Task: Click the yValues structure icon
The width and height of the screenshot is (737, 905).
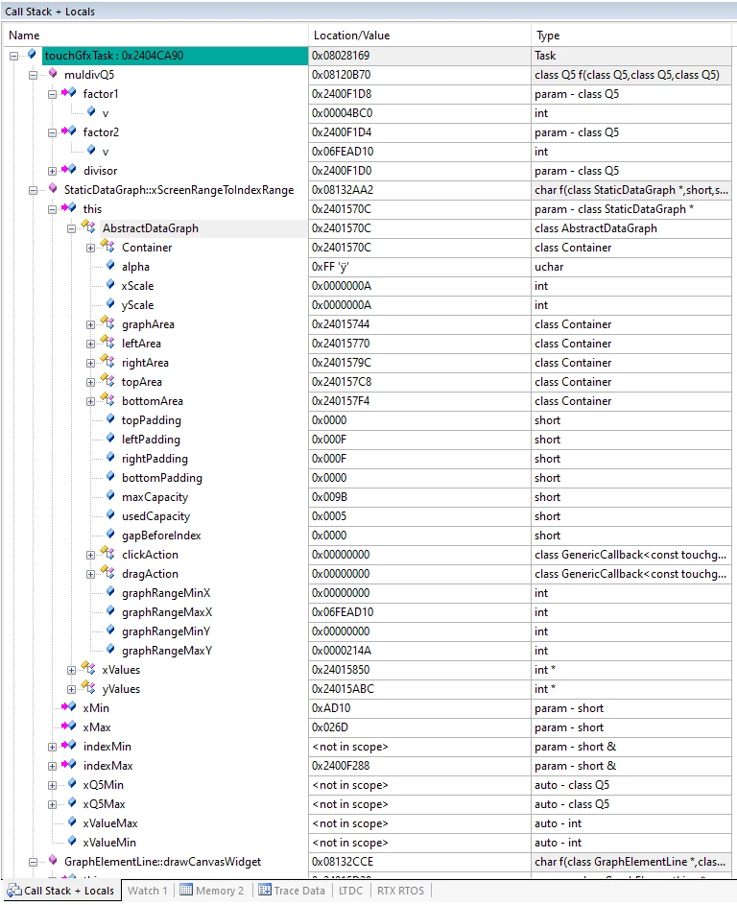Action: 88,687
